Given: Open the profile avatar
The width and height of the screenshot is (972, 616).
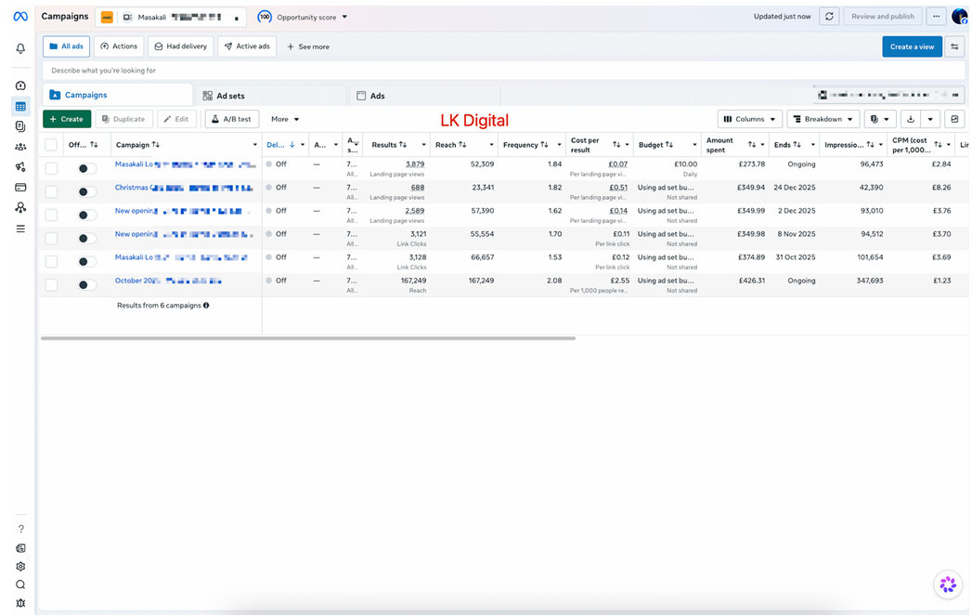Looking at the screenshot, I should (960, 17).
